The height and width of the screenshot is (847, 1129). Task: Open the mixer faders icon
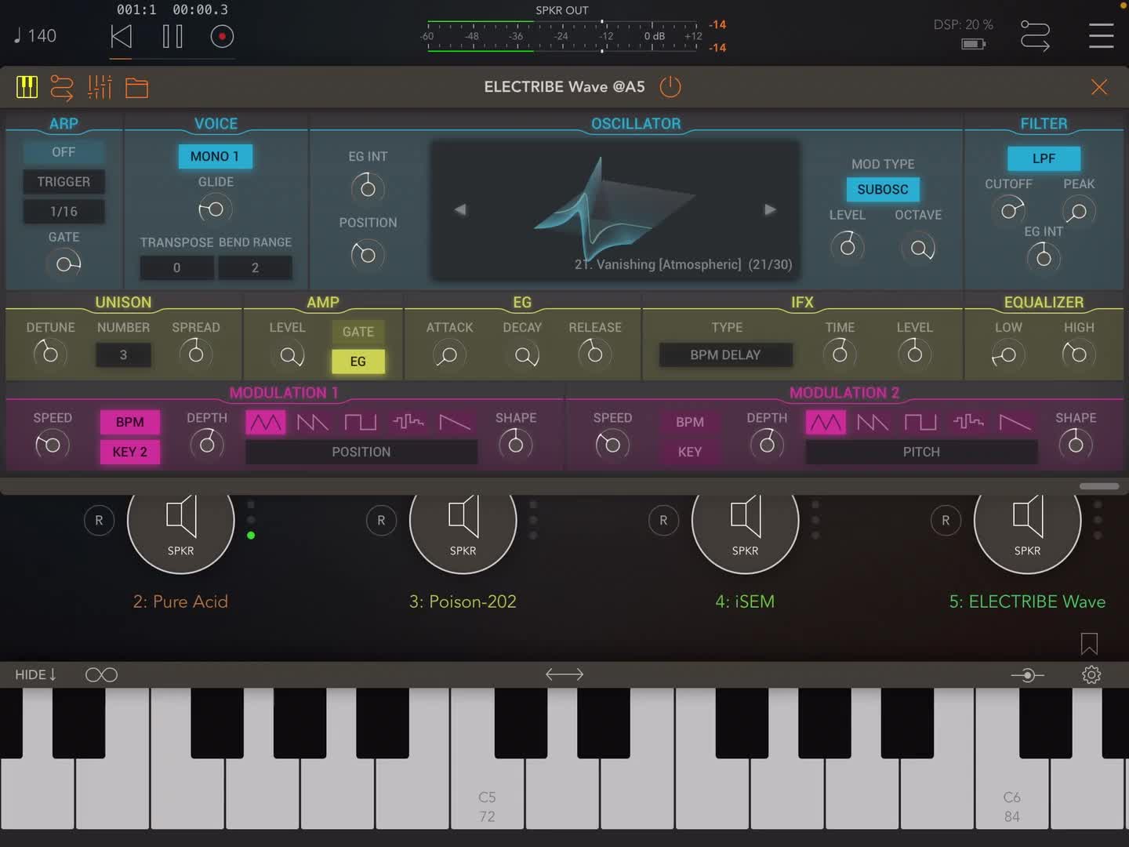click(100, 87)
